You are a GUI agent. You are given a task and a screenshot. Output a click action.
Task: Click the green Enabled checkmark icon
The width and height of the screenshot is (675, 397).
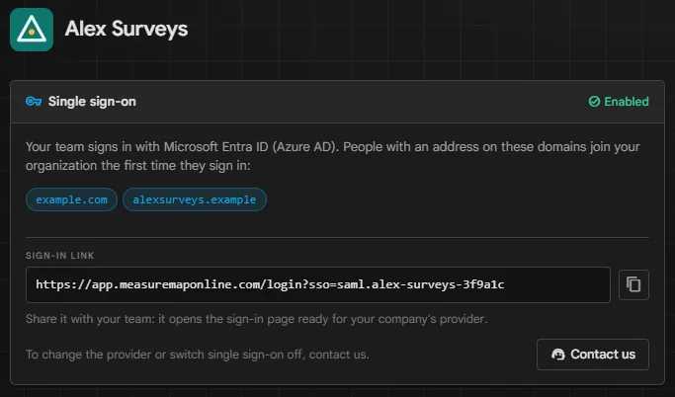pos(594,102)
